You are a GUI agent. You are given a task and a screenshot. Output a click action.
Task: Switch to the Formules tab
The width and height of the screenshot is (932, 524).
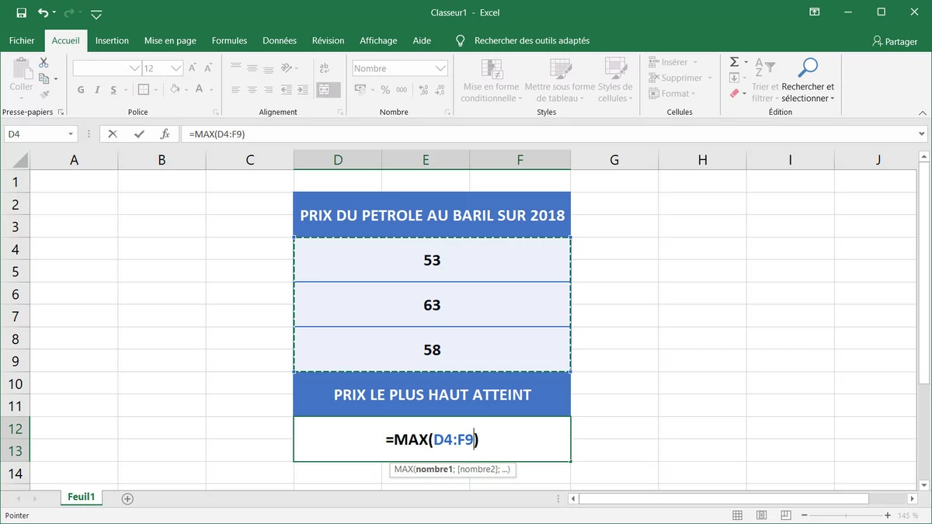pyautogui.click(x=229, y=40)
